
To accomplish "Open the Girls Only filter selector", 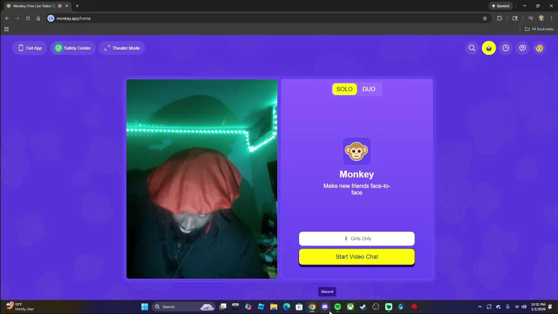I will click(x=357, y=239).
